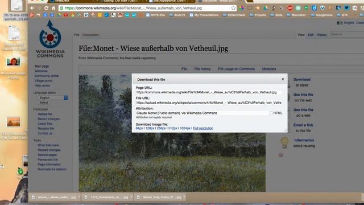The width and height of the screenshot is (364, 205).
Task: Open the orange landscape image on desktop
Action: click(14, 122)
